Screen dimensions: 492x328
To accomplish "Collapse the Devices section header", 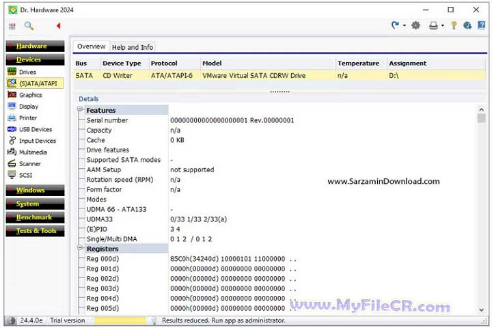I will coord(35,59).
